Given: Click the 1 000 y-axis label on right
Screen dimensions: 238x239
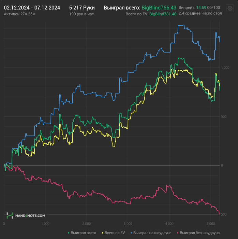Looking at the screenshot, I should tap(225, 68).
